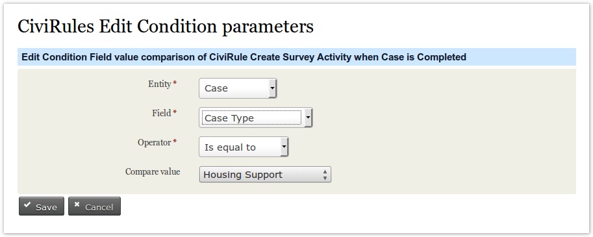This screenshot has width=593, height=237.
Task: Expand the Operator dropdown 'Is equal to'
Action: click(x=244, y=147)
